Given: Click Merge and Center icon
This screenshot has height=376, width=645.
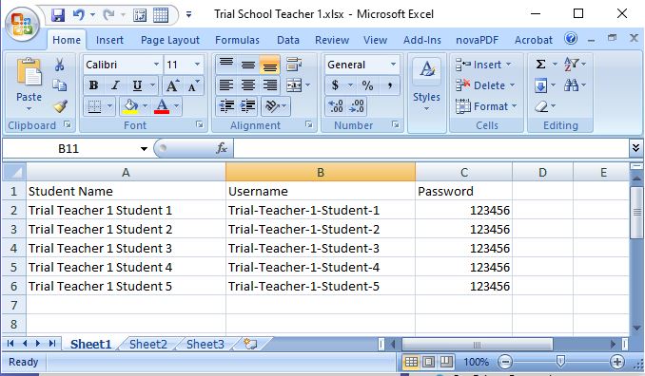Looking at the screenshot, I should [x=294, y=85].
